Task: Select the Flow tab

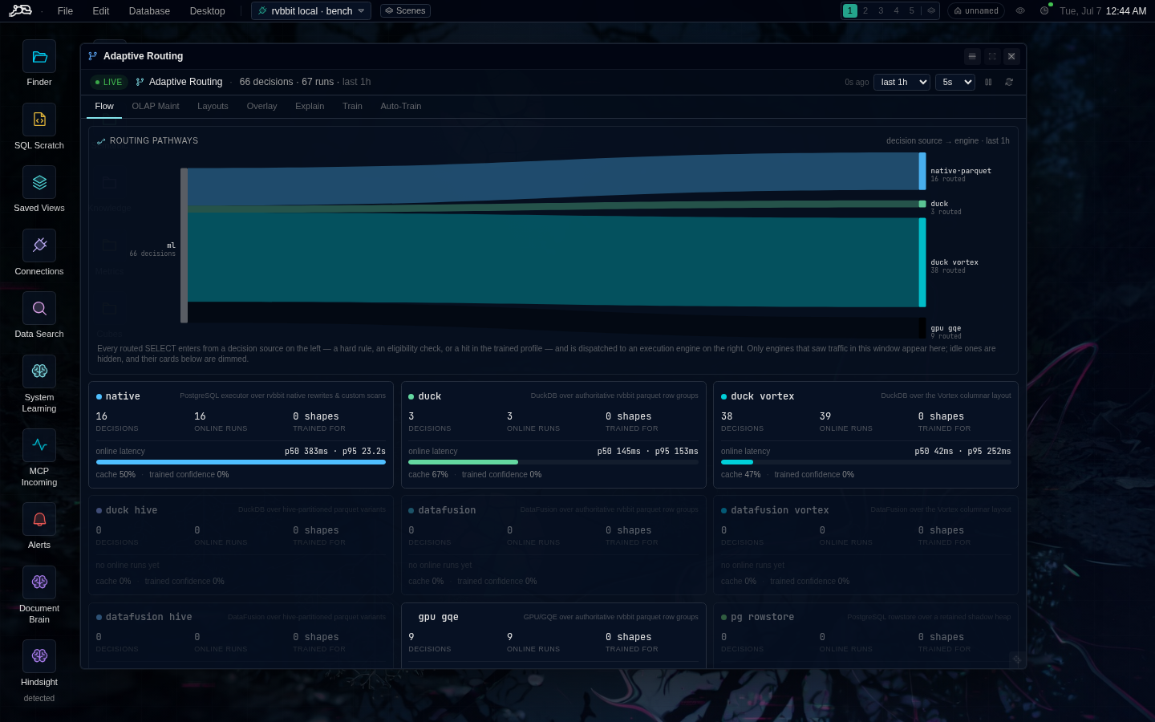Action: (x=104, y=106)
